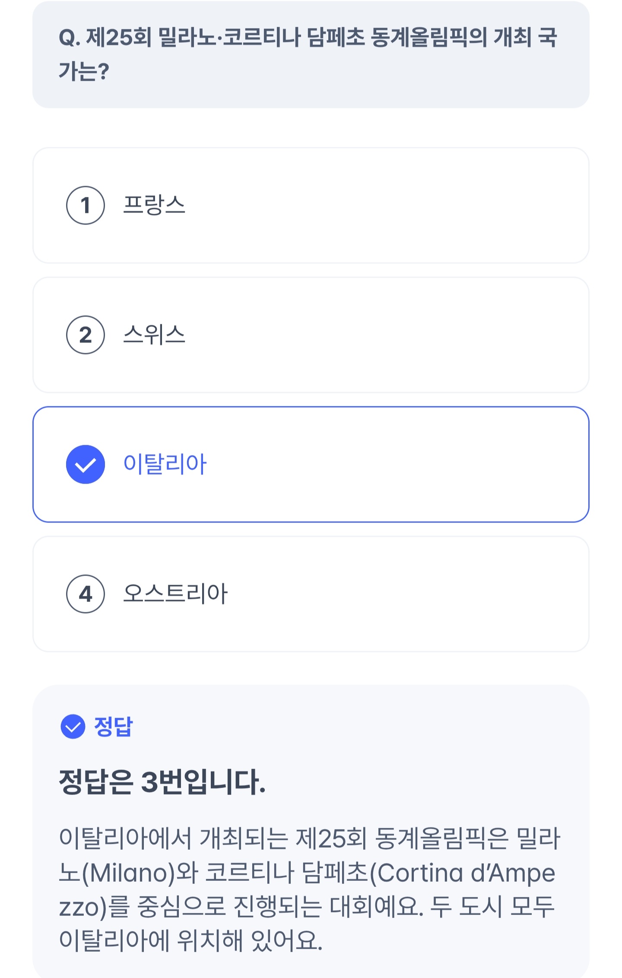Click '가는?' on the question's second line
This screenshot has height=978, width=622.
tap(84, 72)
